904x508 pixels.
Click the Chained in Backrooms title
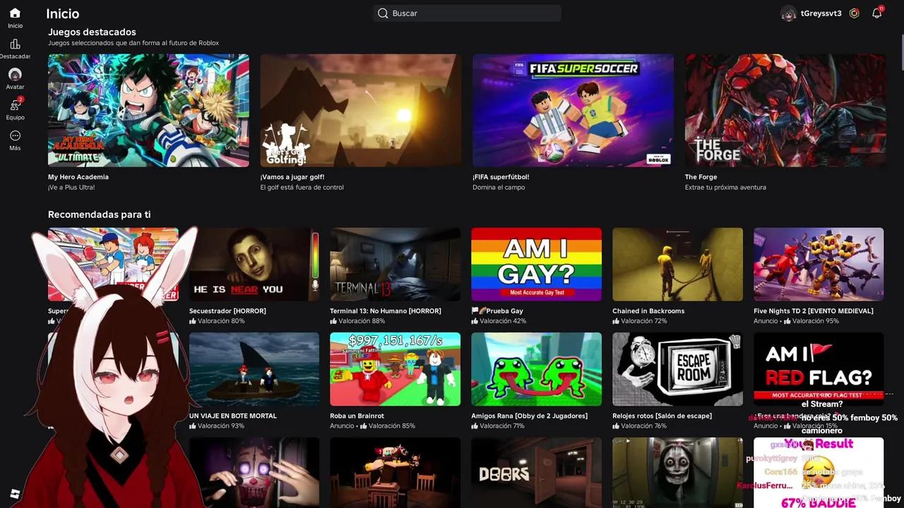tap(648, 311)
